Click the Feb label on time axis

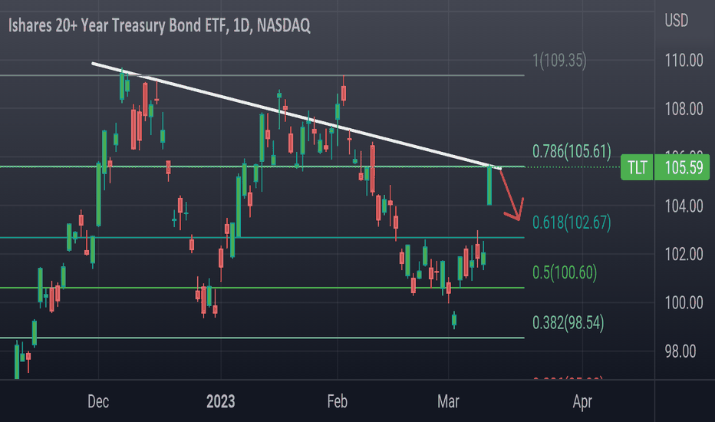pyautogui.click(x=338, y=401)
